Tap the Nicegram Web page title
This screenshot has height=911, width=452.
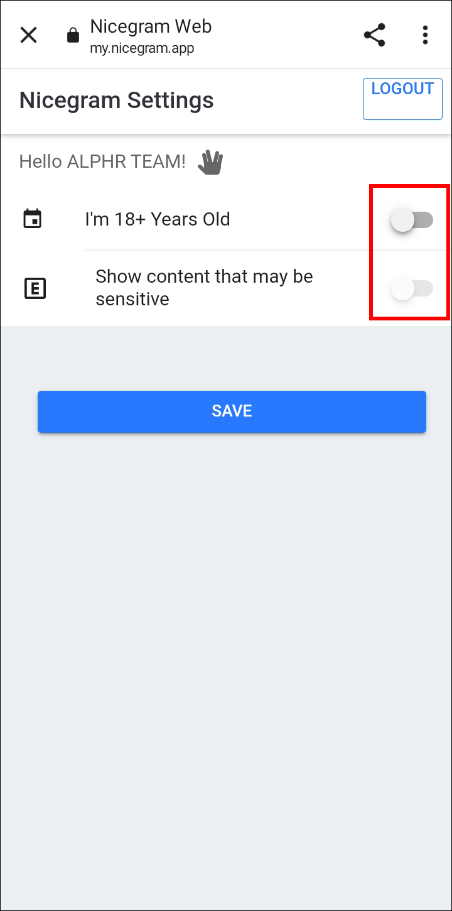pos(151,26)
